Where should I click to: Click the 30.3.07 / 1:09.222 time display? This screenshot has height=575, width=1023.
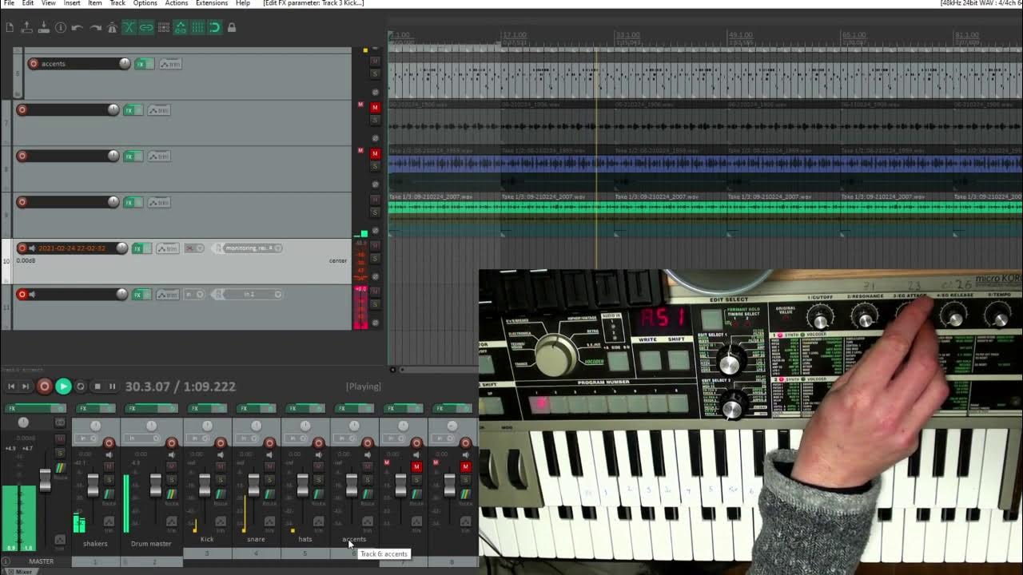point(181,387)
